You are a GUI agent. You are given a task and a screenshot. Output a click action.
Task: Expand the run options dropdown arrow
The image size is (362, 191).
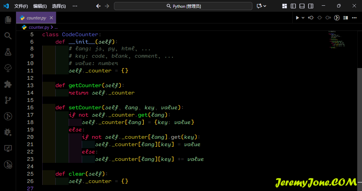point(303,18)
